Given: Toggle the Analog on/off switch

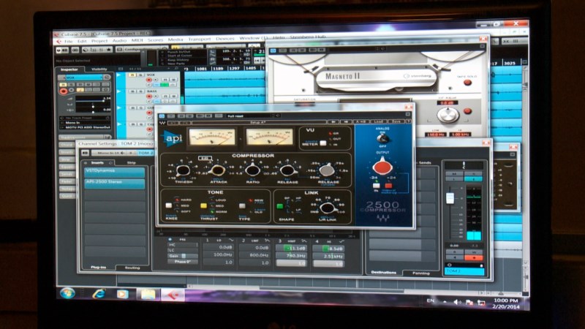Looking at the screenshot, I should pyautogui.click(x=382, y=138).
